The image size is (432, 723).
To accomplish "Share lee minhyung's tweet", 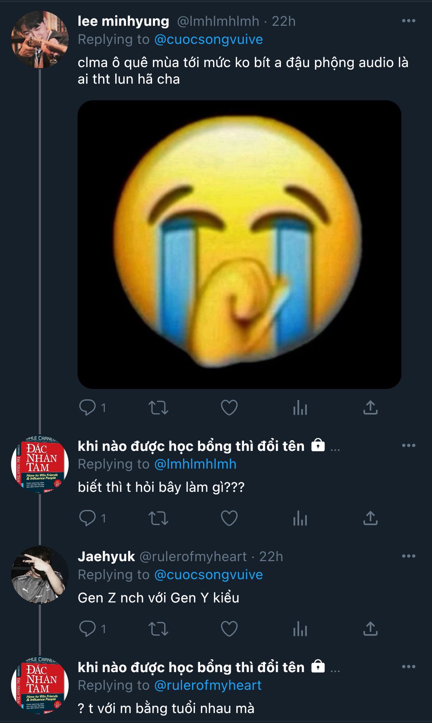I will pos(370,407).
